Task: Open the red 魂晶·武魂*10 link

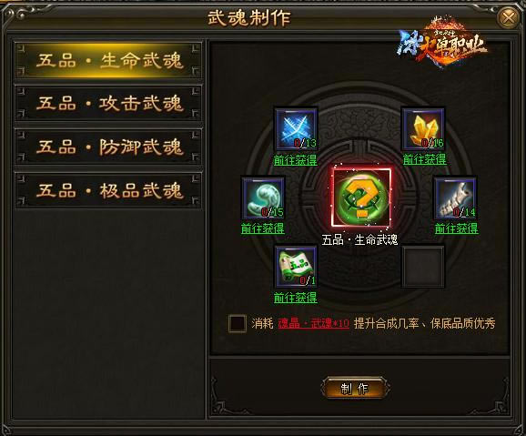Action: [314, 323]
